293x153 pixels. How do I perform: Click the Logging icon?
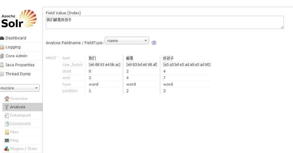[x=2, y=47]
